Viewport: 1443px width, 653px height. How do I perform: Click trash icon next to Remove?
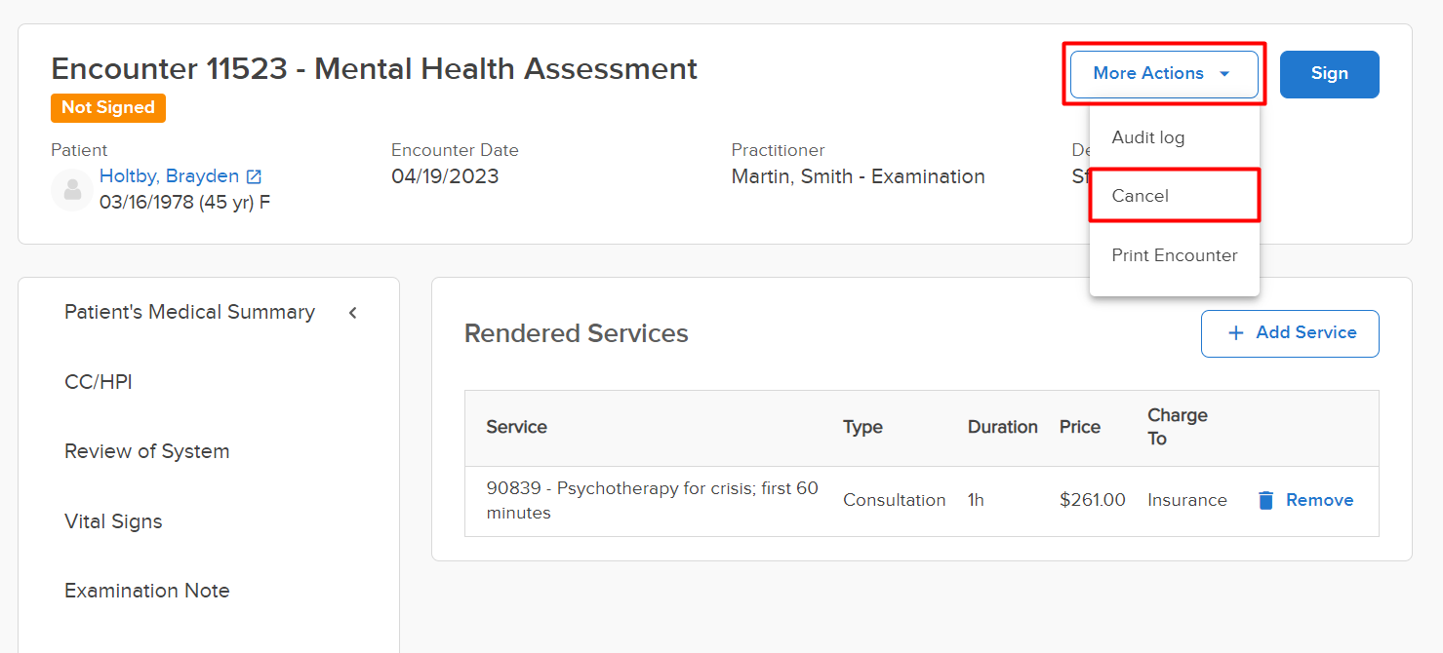click(1266, 500)
